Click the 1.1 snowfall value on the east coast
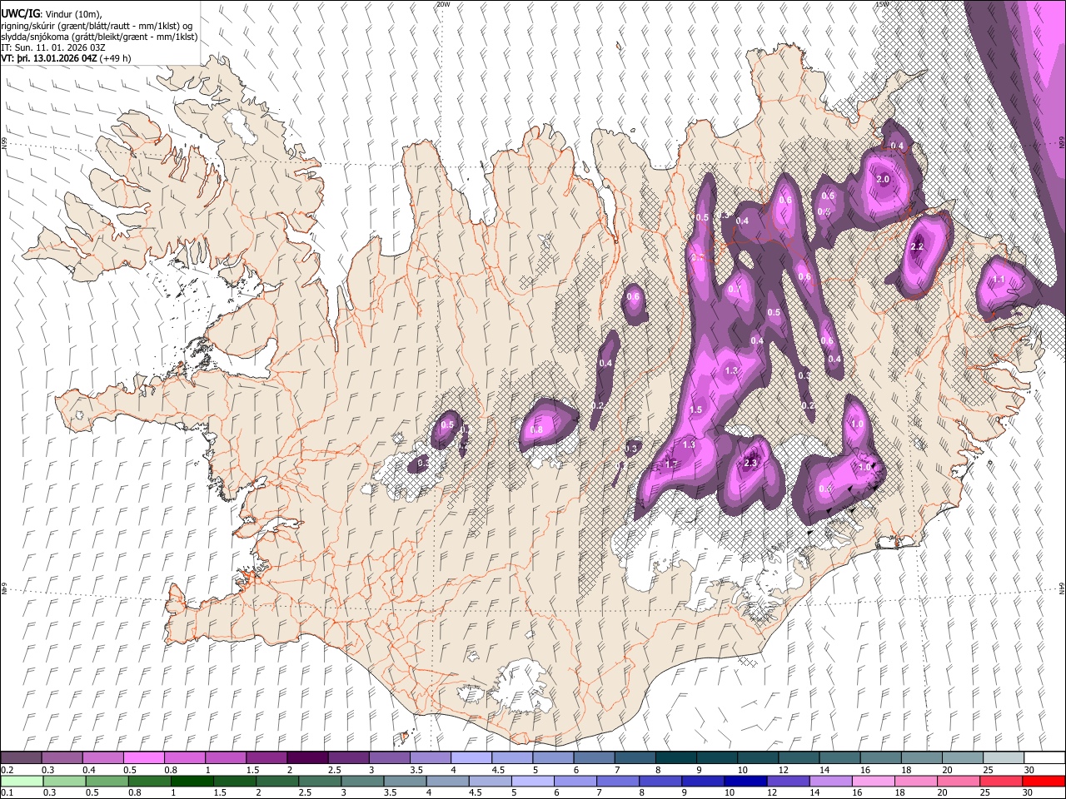 pos(999,280)
